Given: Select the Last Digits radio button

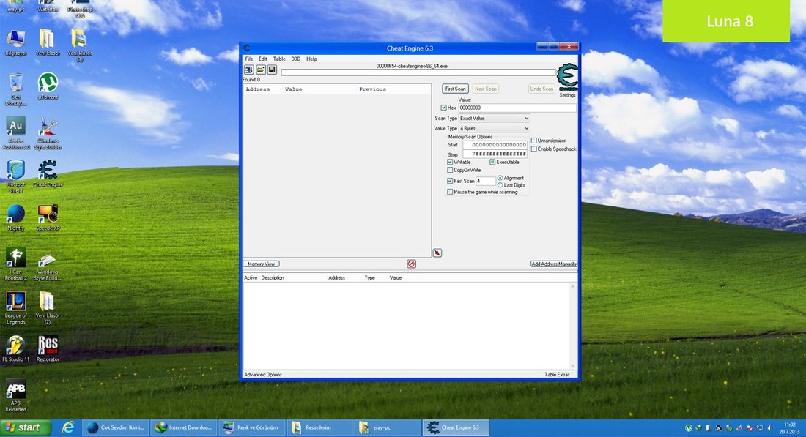Looking at the screenshot, I should click(x=500, y=185).
